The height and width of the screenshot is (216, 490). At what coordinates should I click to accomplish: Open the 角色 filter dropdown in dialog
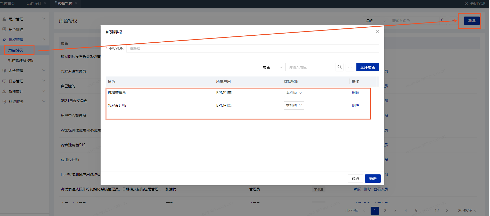pyautogui.click(x=272, y=67)
